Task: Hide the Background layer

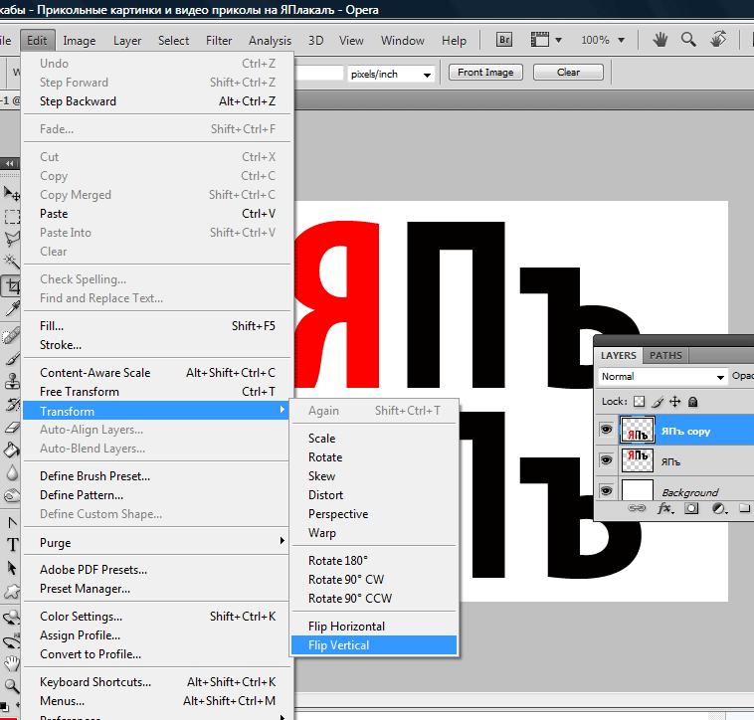Action: tap(606, 490)
